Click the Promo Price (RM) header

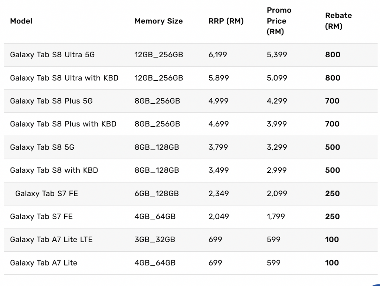pyautogui.click(x=279, y=21)
